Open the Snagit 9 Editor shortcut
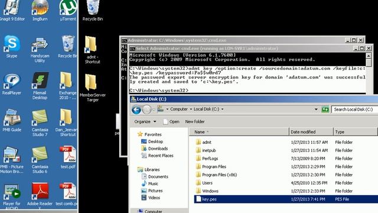Screen dimensions: 378x213 tap(12, 11)
